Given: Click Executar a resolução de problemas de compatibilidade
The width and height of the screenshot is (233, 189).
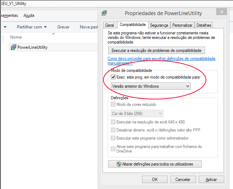Looking at the screenshot, I should 156,50.
